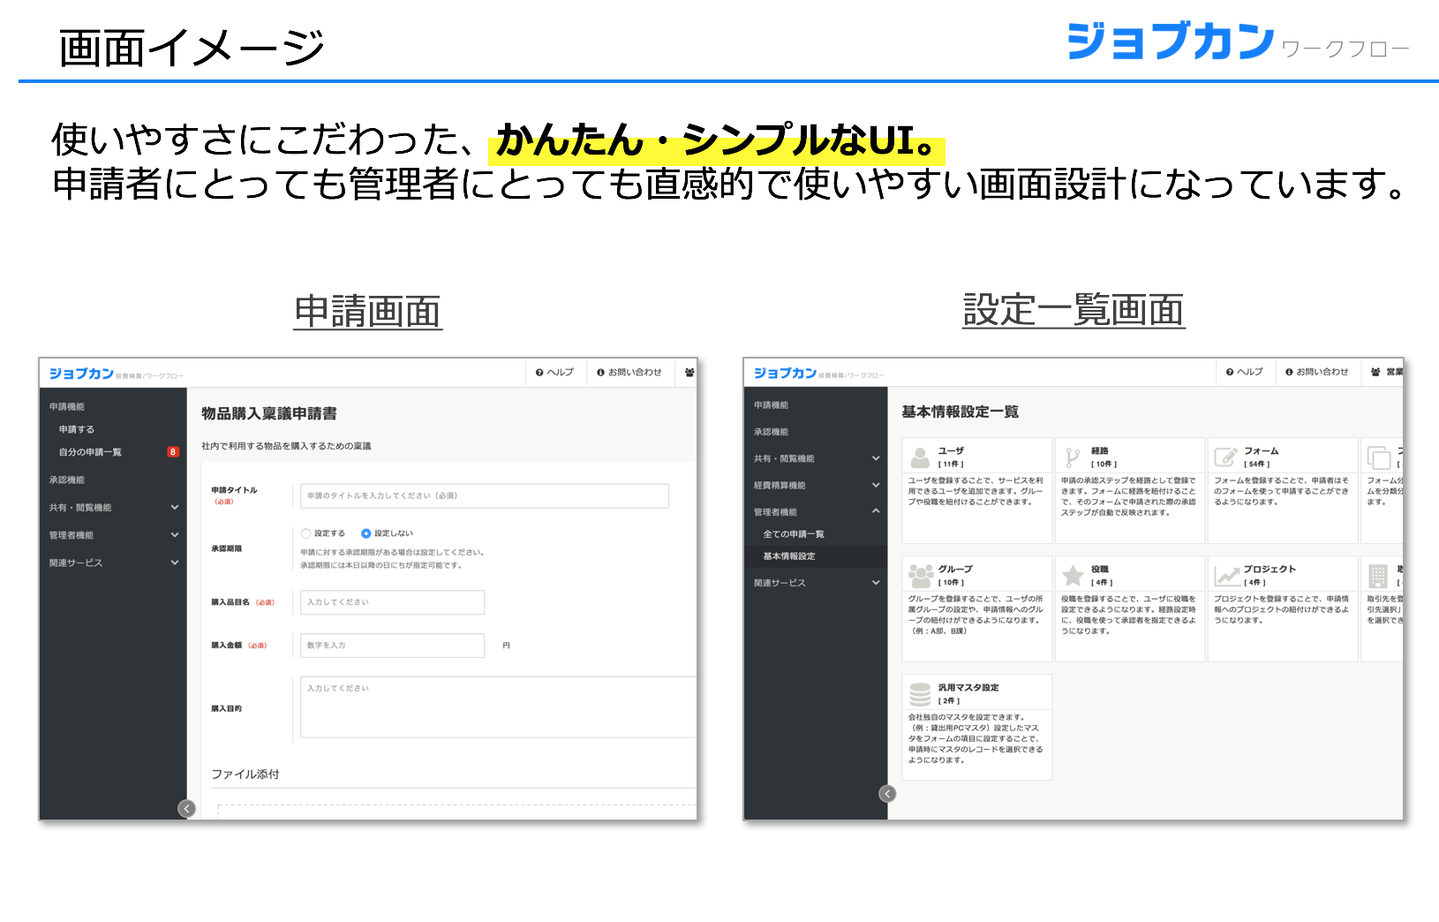Open the プロジェクト chart icon
This screenshot has height=922, width=1439.
[1226, 576]
